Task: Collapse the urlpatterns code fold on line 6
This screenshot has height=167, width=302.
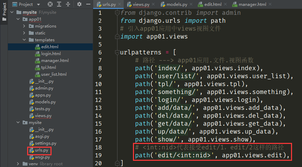Action: click(117, 53)
